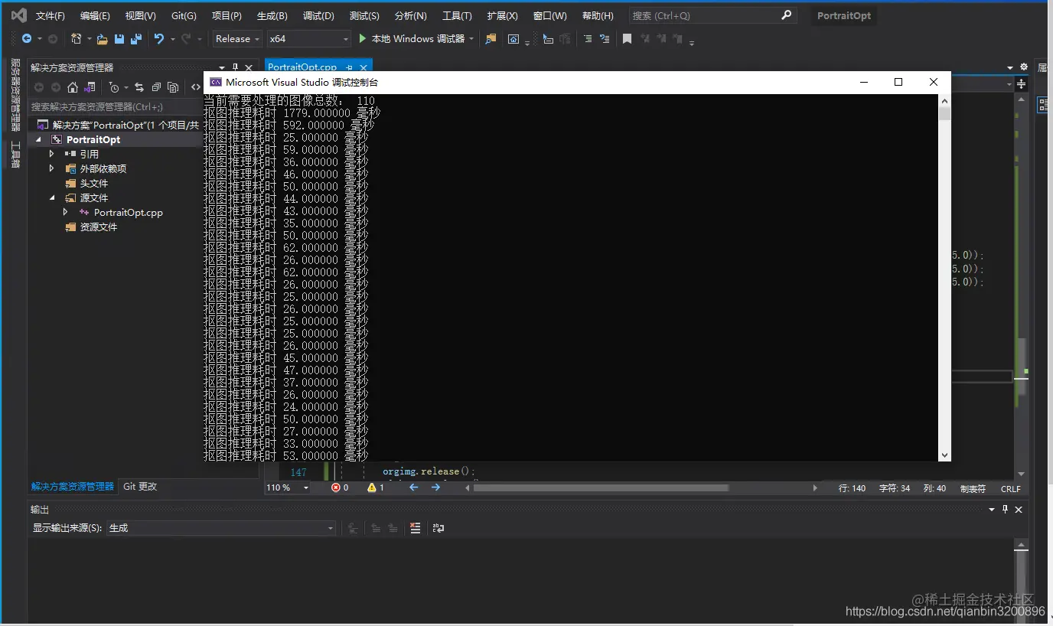1053x626 pixels.
Task: Click the warning count indicator
Action: 376,487
